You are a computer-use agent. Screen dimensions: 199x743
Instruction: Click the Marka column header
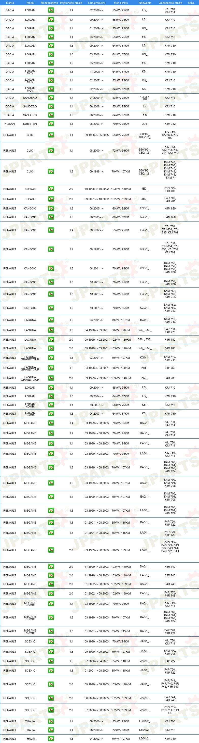pos(10,3)
